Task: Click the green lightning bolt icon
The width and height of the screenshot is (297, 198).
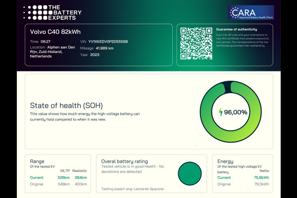Action: click(x=220, y=112)
